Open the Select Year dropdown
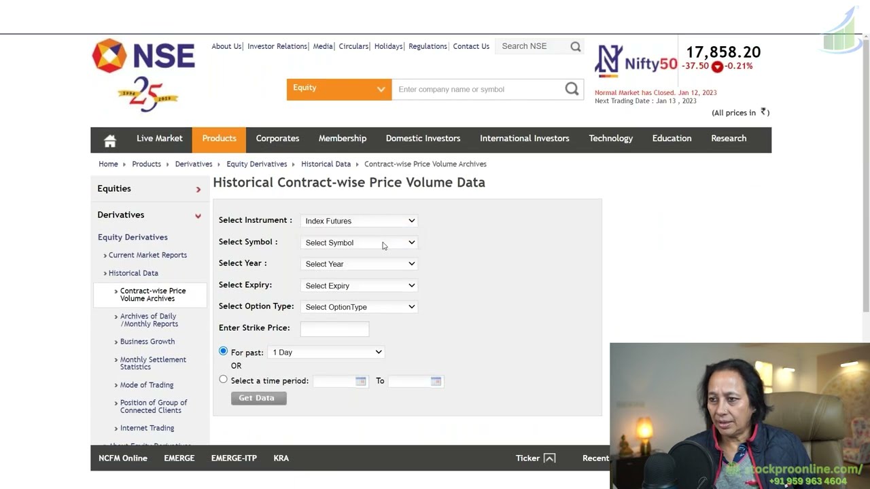This screenshot has width=870, height=489. [360, 264]
